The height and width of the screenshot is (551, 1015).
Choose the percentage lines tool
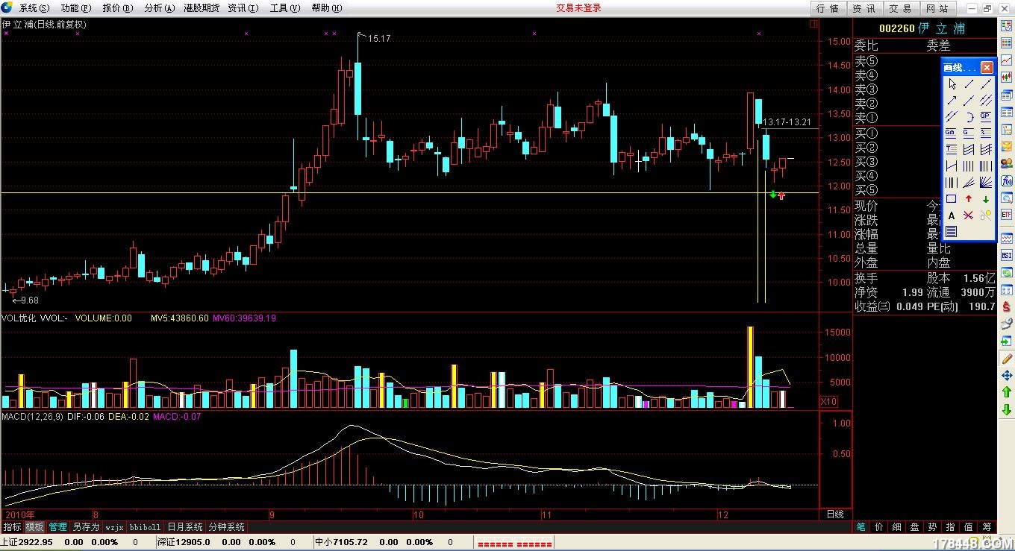click(986, 133)
